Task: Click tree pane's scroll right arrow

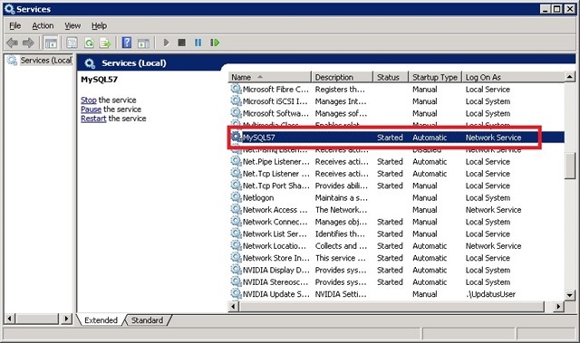Action: pos(66,319)
